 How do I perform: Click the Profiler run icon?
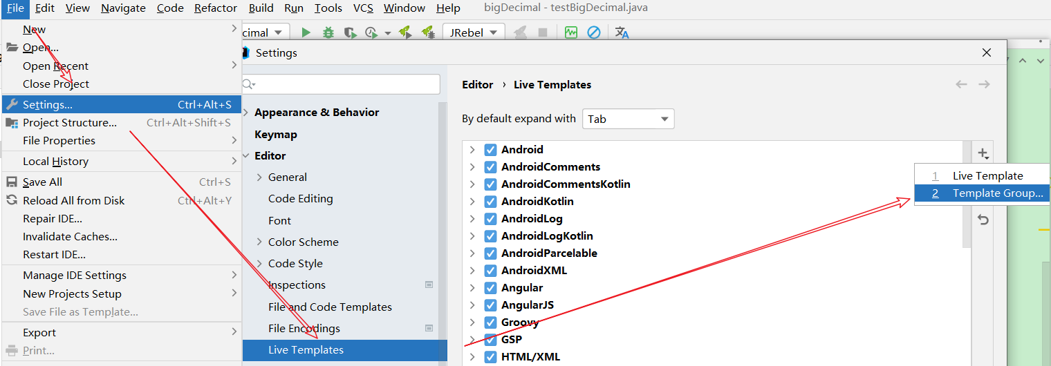coord(371,32)
